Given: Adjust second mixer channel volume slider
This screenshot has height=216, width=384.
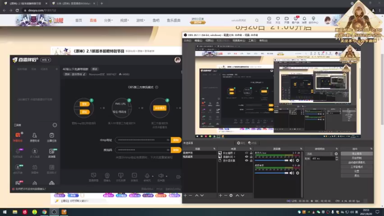Looking at the screenshot, I should (x=272, y=173).
